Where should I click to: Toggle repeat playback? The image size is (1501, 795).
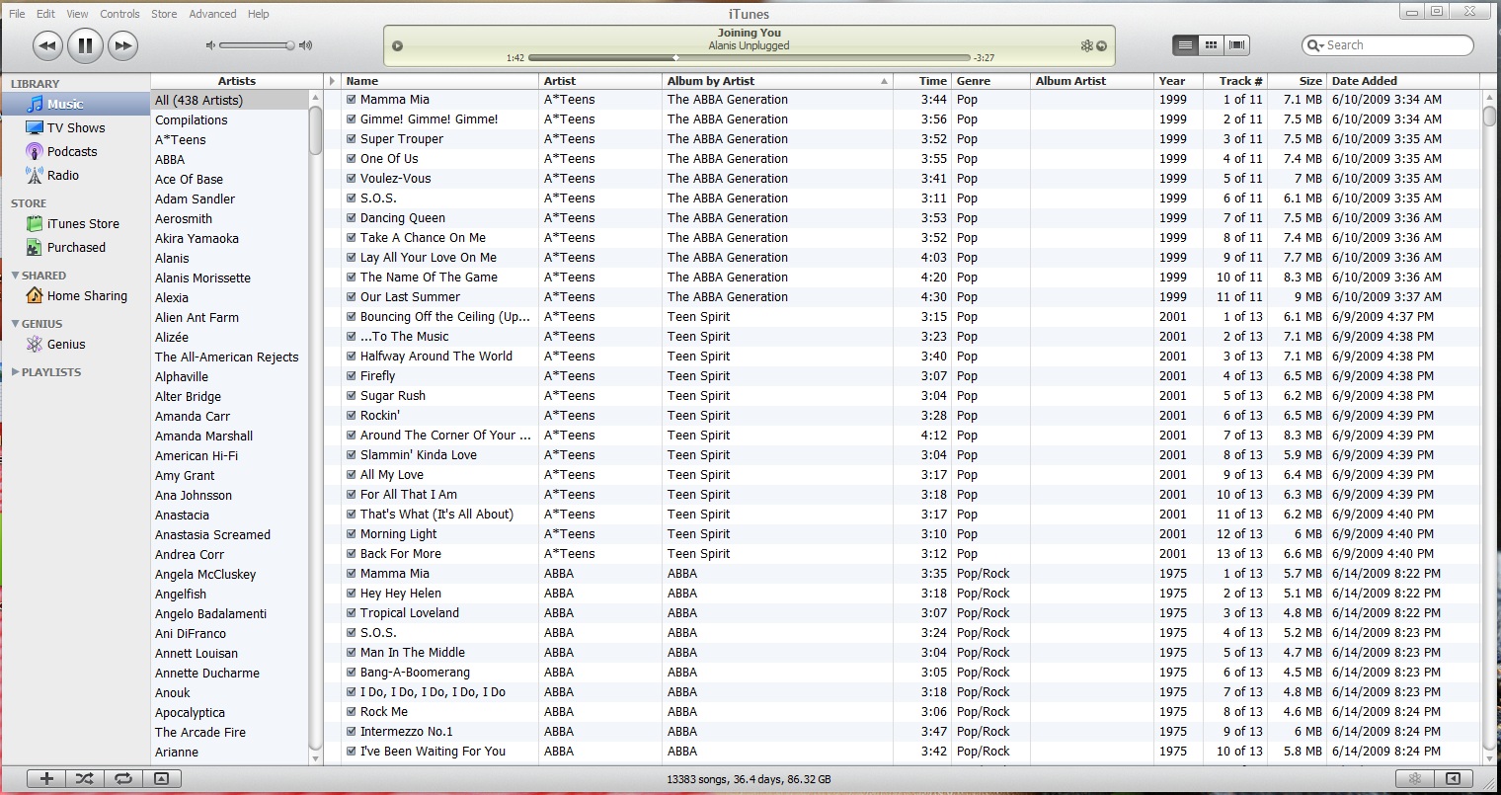(123, 778)
